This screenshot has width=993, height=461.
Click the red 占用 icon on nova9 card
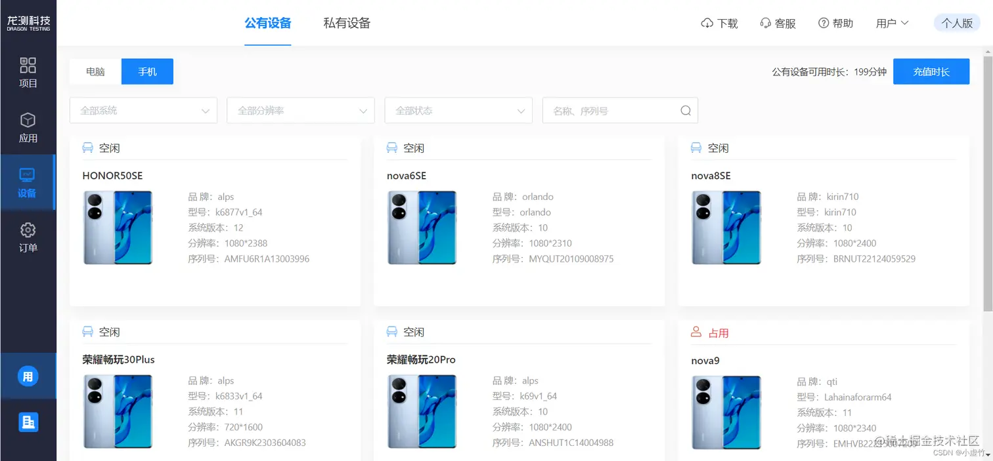click(697, 332)
